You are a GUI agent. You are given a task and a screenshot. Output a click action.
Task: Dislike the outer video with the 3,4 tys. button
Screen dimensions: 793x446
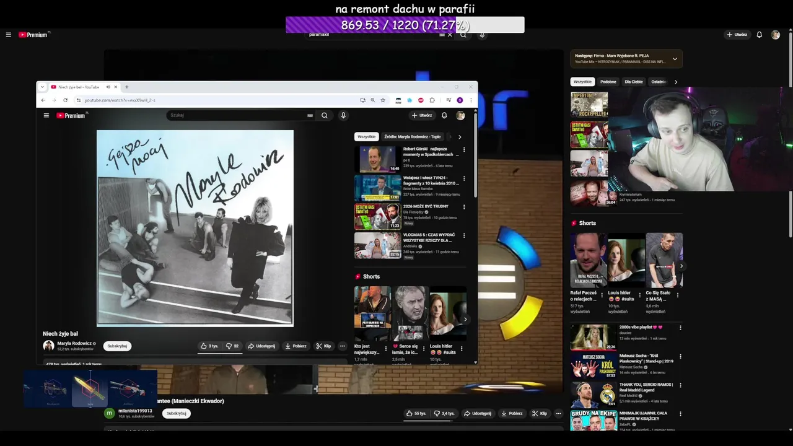[444, 413]
